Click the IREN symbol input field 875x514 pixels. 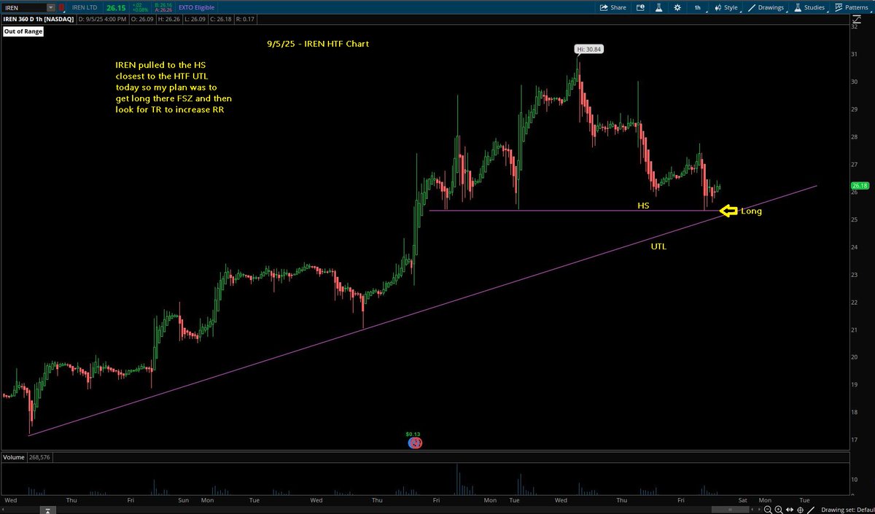[x=25, y=8]
